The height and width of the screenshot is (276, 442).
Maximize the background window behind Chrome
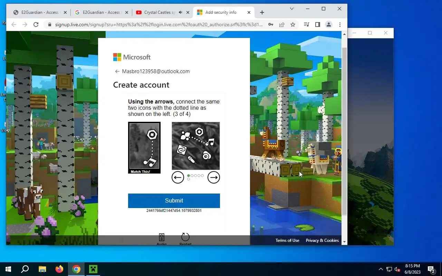click(370, 33)
